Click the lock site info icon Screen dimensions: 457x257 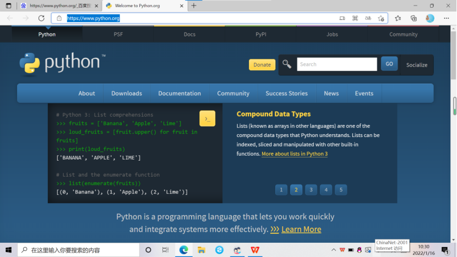click(59, 18)
